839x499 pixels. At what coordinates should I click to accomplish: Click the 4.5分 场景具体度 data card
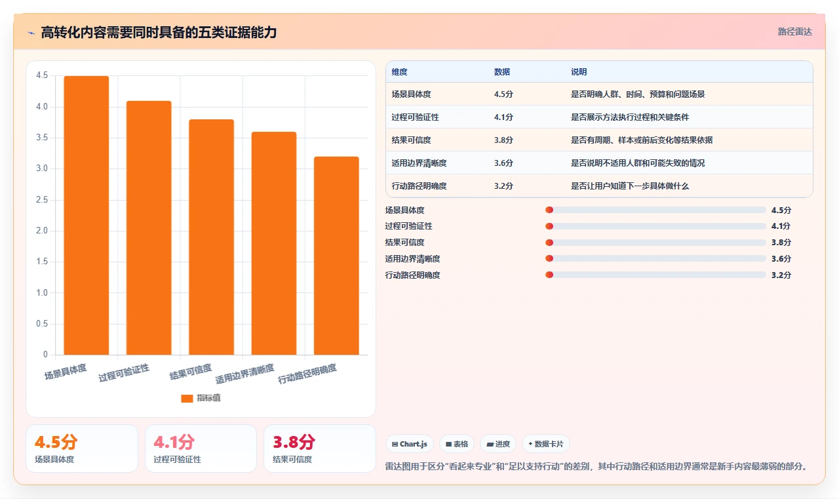coord(82,449)
